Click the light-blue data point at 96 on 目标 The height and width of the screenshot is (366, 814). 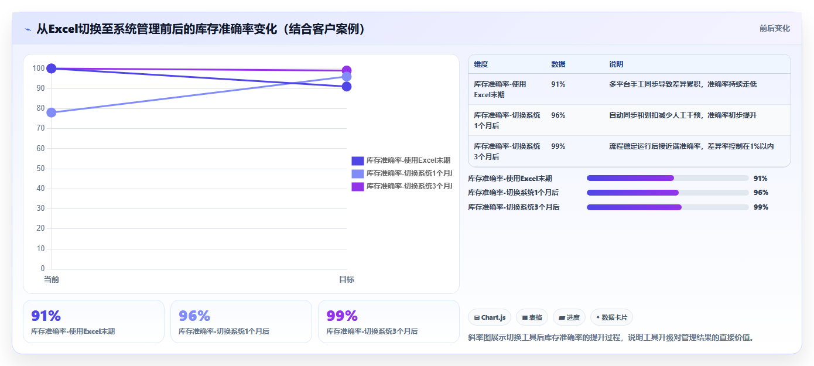tap(347, 77)
